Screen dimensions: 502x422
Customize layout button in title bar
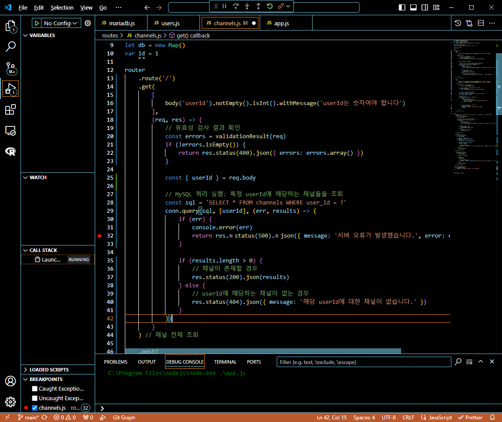pyautogui.click(x=437, y=7)
